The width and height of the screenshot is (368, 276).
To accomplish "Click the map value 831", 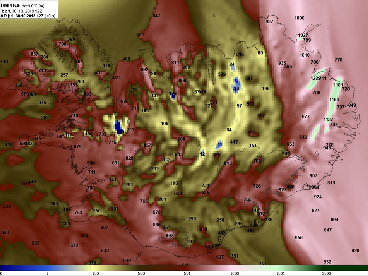I will coord(116,163).
